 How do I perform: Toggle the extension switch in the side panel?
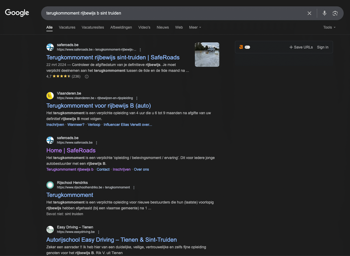247,47
